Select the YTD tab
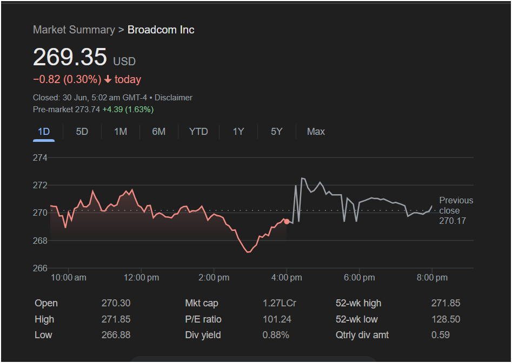The width and height of the screenshot is (512, 363). 198,132
